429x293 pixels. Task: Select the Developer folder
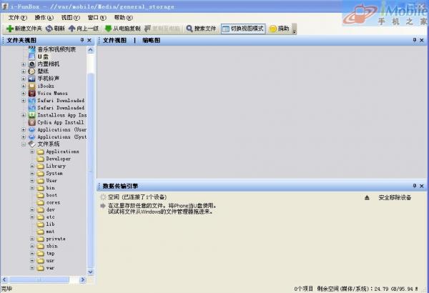click(x=59, y=159)
